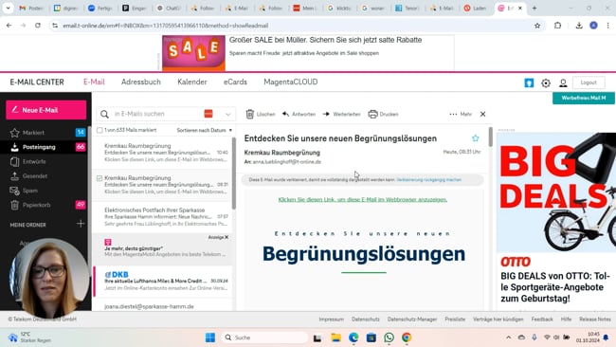Image resolution: width=616 pixels, height=347 pixels.
Task: Open the user profile icon
Action: pos(563,82)
